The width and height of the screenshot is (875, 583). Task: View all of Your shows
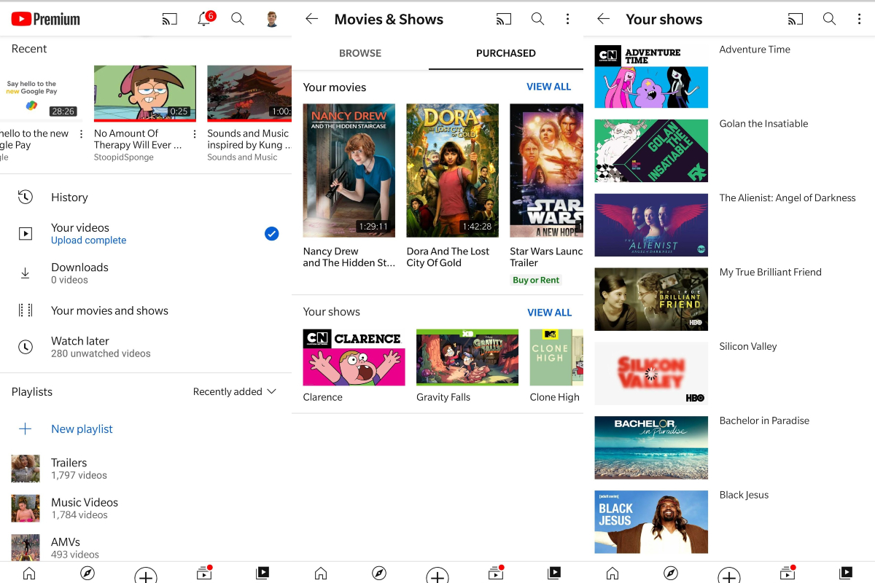tap(549, 313)
